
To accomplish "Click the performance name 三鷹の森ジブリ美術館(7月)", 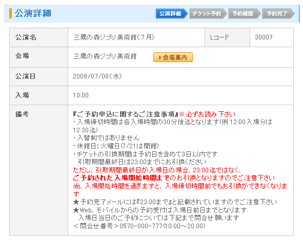I will (x=114, y=37).
